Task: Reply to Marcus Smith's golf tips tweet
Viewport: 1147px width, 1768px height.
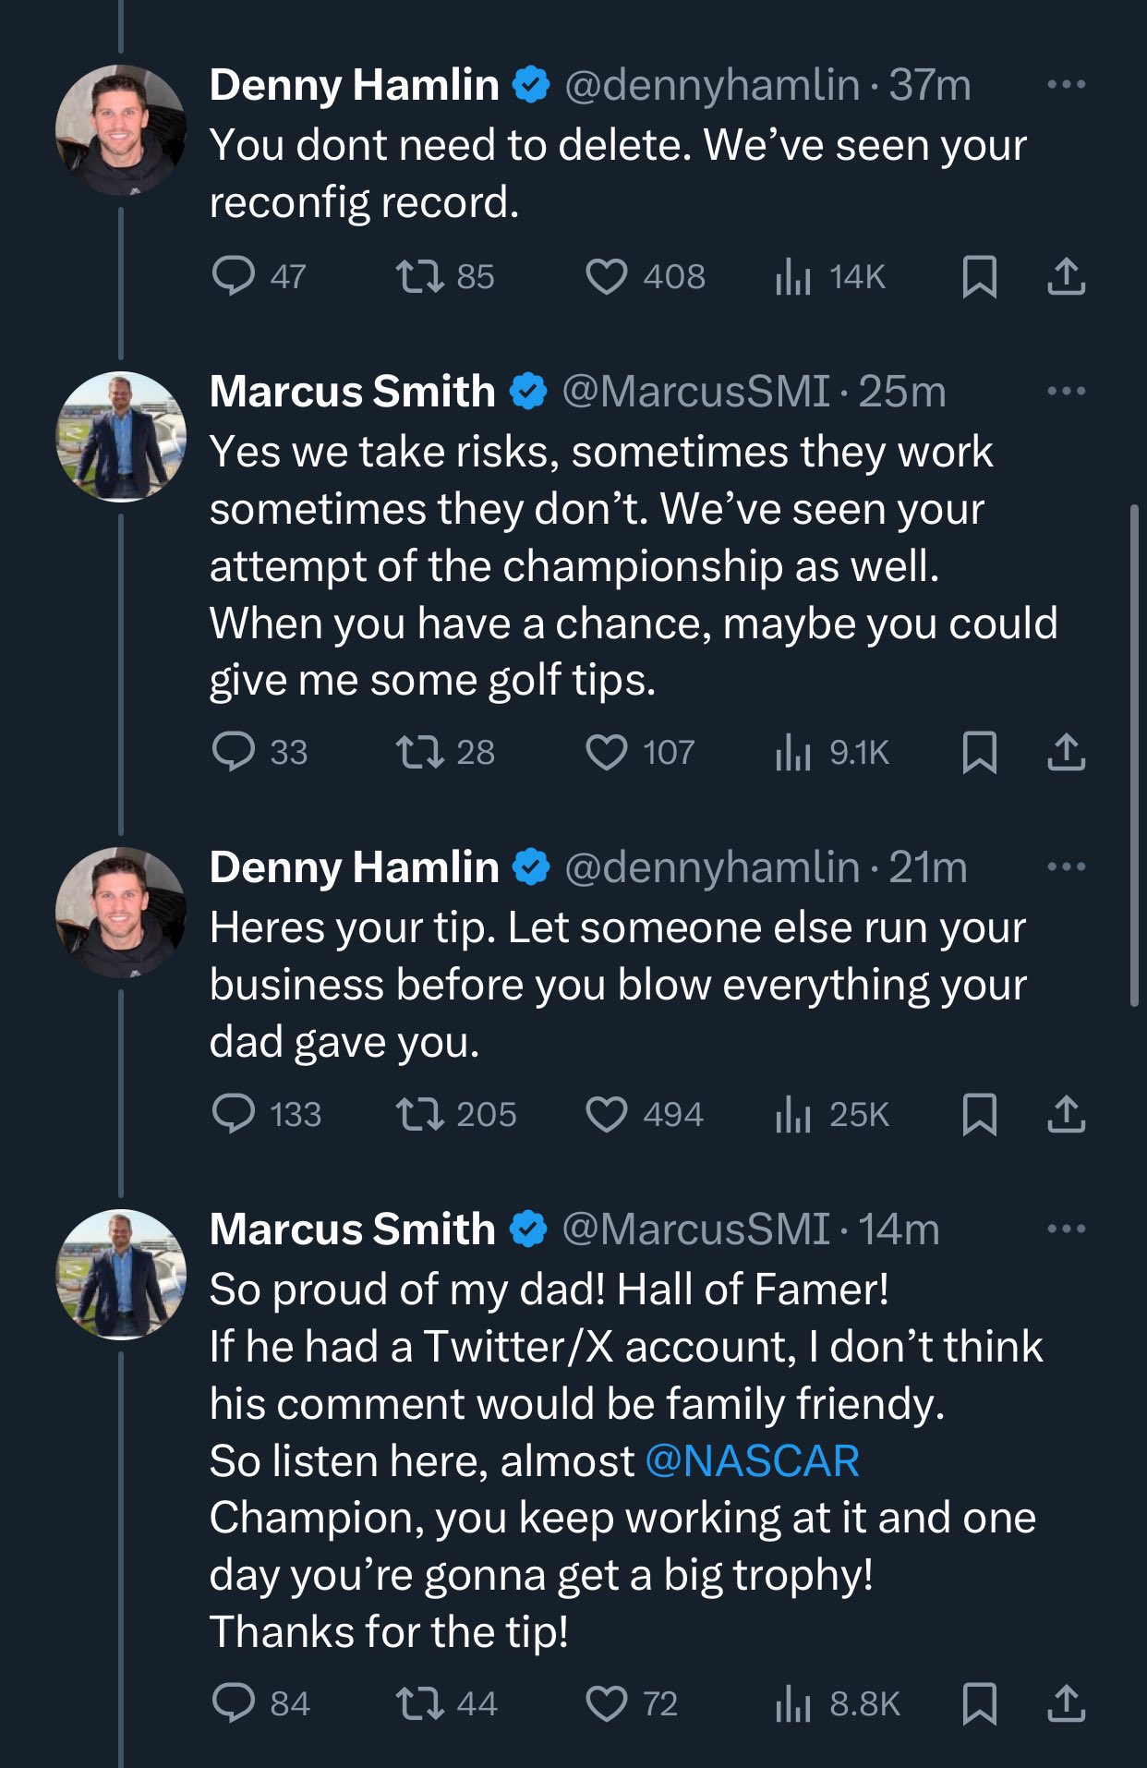Action: tap(234, 752)
